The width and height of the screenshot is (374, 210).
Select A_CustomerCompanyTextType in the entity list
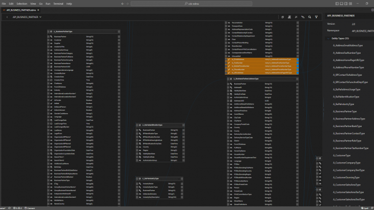click(349, 170)
